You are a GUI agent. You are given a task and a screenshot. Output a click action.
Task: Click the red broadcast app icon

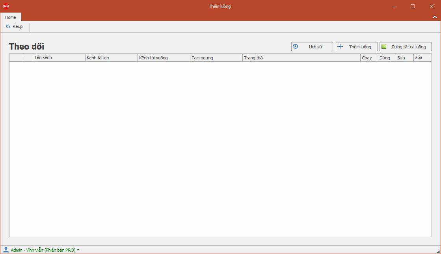[x=6, y=6]
